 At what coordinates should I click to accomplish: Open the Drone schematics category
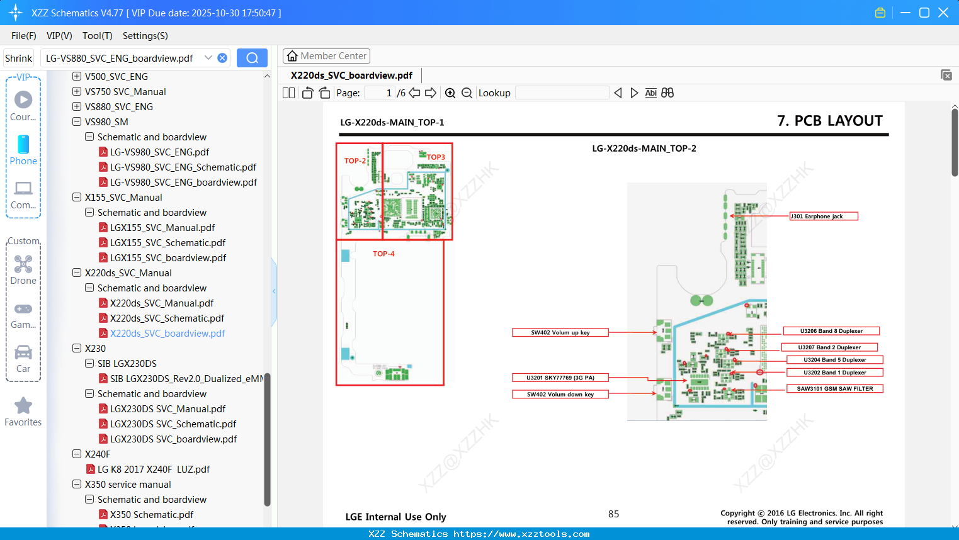pyautogui.click(x=23, y=269)
